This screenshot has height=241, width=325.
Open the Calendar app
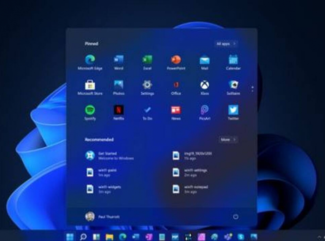[233, 62]
